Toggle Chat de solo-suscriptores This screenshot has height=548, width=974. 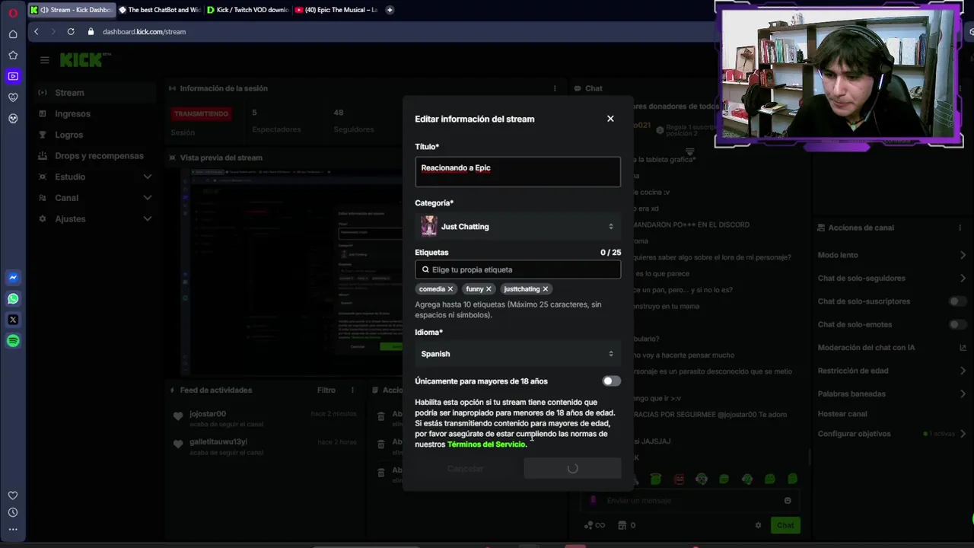coord(957,301)
